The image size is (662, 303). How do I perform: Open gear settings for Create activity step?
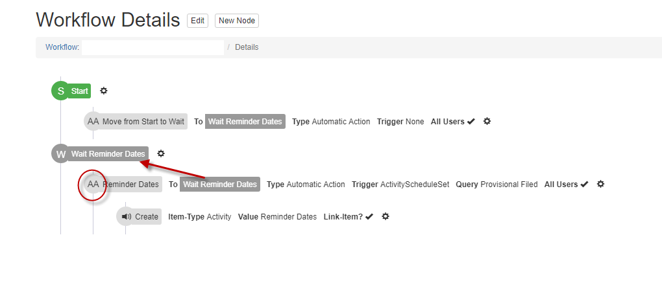[385, 216]
